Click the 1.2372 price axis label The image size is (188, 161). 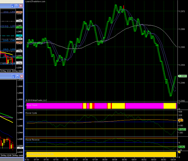(x=182, y=11)
